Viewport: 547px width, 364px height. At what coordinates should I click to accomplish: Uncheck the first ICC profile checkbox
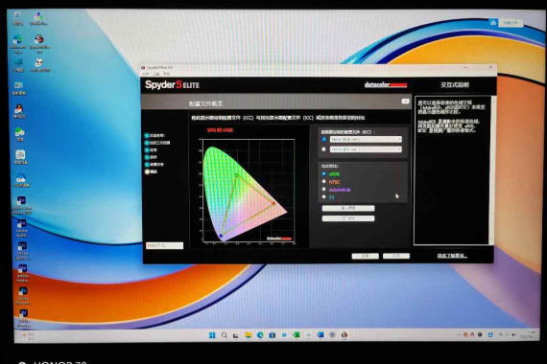click(x=323, y=139)
